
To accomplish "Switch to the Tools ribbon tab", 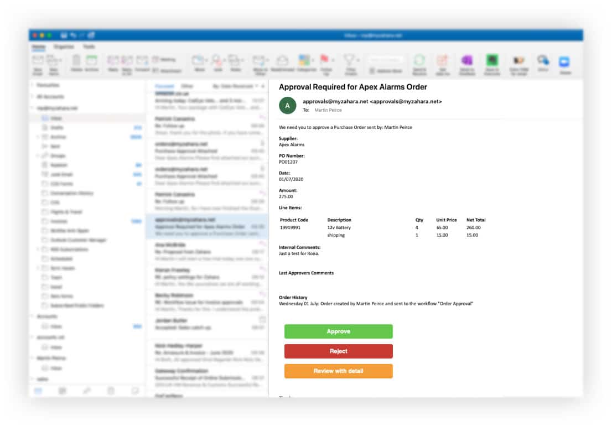I will [89, 47].
